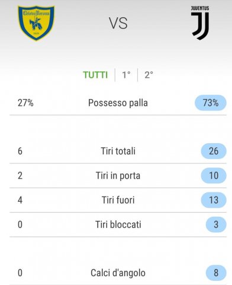This screenshot has height=285, width=232.
Task: Open the Possesso palla stat row
Action: pyautogui.click(x=118, y=103)
